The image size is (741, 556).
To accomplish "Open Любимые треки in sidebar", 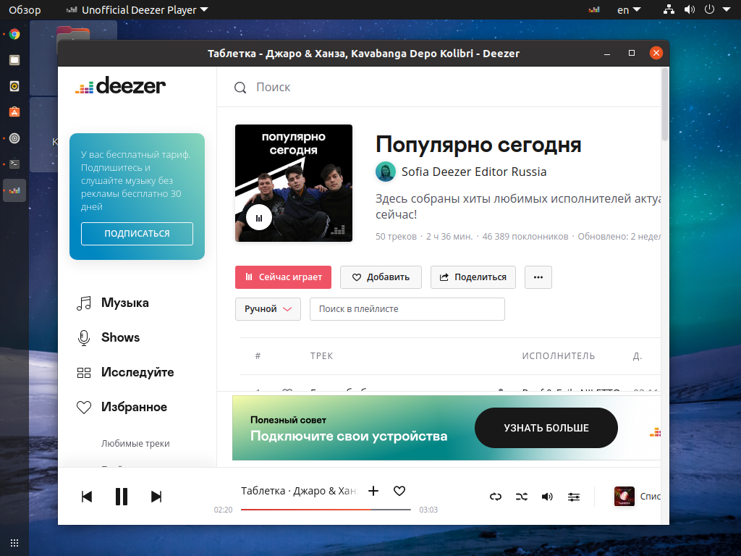I will 135,444.
